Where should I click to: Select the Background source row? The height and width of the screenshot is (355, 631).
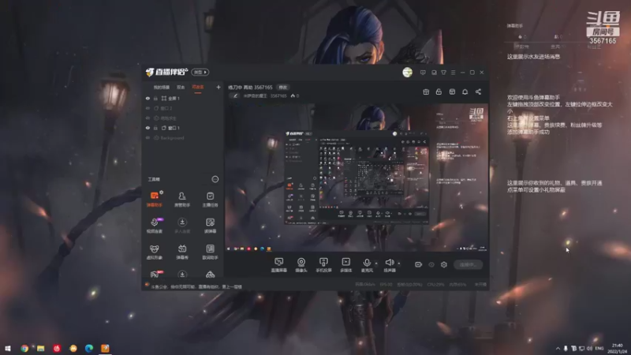(183, 137)
